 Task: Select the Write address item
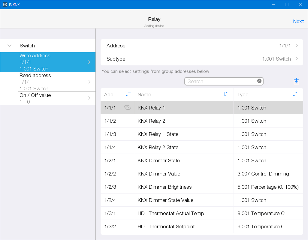[48, 62]
